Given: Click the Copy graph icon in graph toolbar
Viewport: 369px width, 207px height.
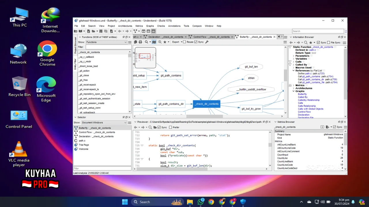Looking at the screenshot, I should tap(135, 42).
